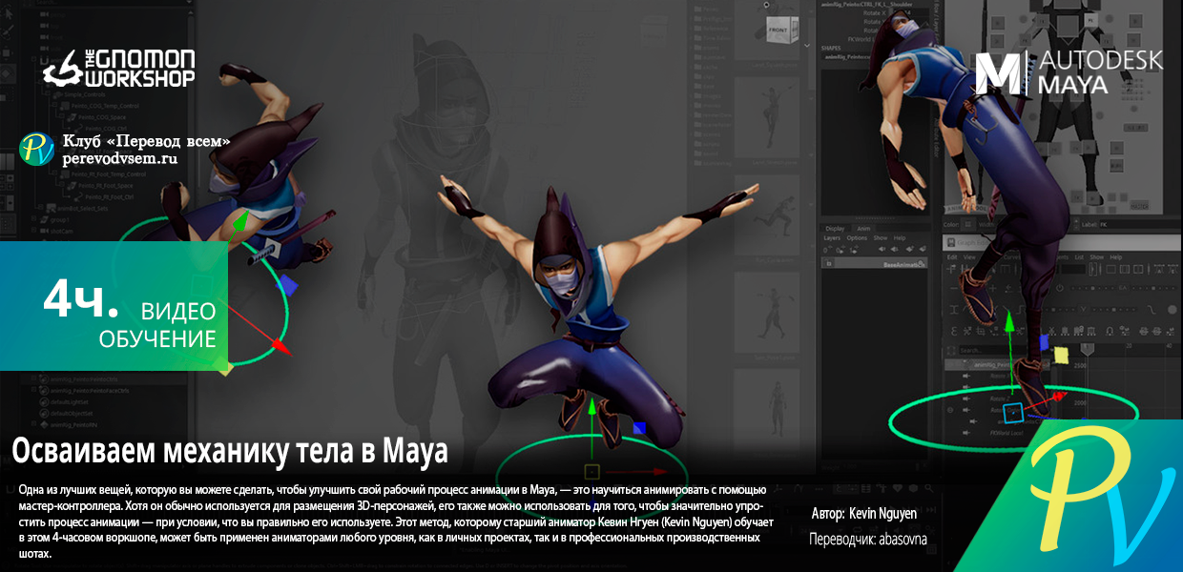Click the Autodesk Maya logo
Viewport: 1183px width, 572px height.
click(1069, 73)
